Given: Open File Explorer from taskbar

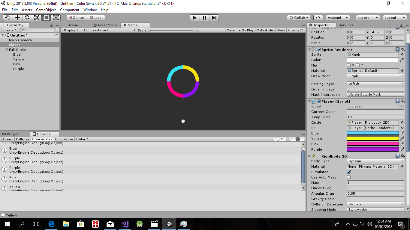Looking at the screenshot, I should (66, 224).
